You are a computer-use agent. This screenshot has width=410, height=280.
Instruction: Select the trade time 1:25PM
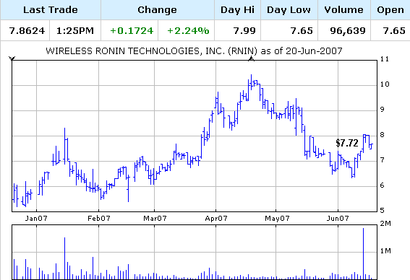tap(75, 31)
